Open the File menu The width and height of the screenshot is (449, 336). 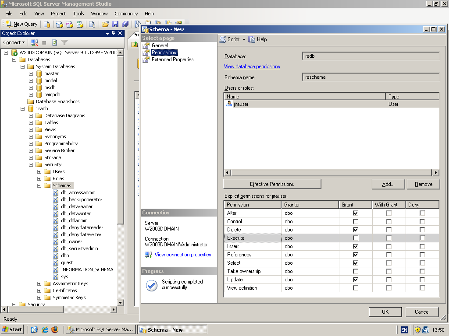[9, 14]
